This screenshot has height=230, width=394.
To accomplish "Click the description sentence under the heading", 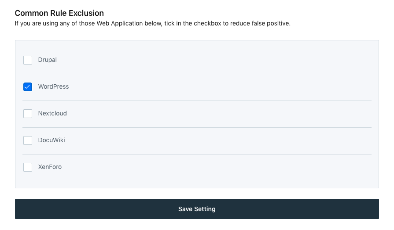I will coord(152,23).
